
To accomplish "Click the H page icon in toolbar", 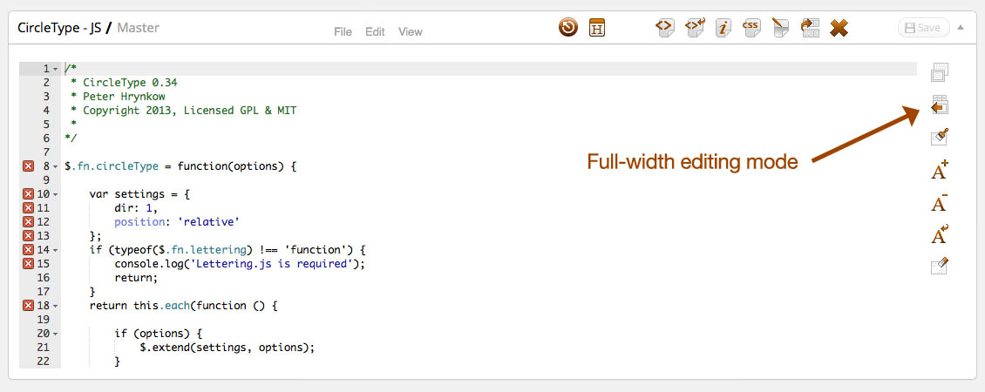I will tap(597, 28).
